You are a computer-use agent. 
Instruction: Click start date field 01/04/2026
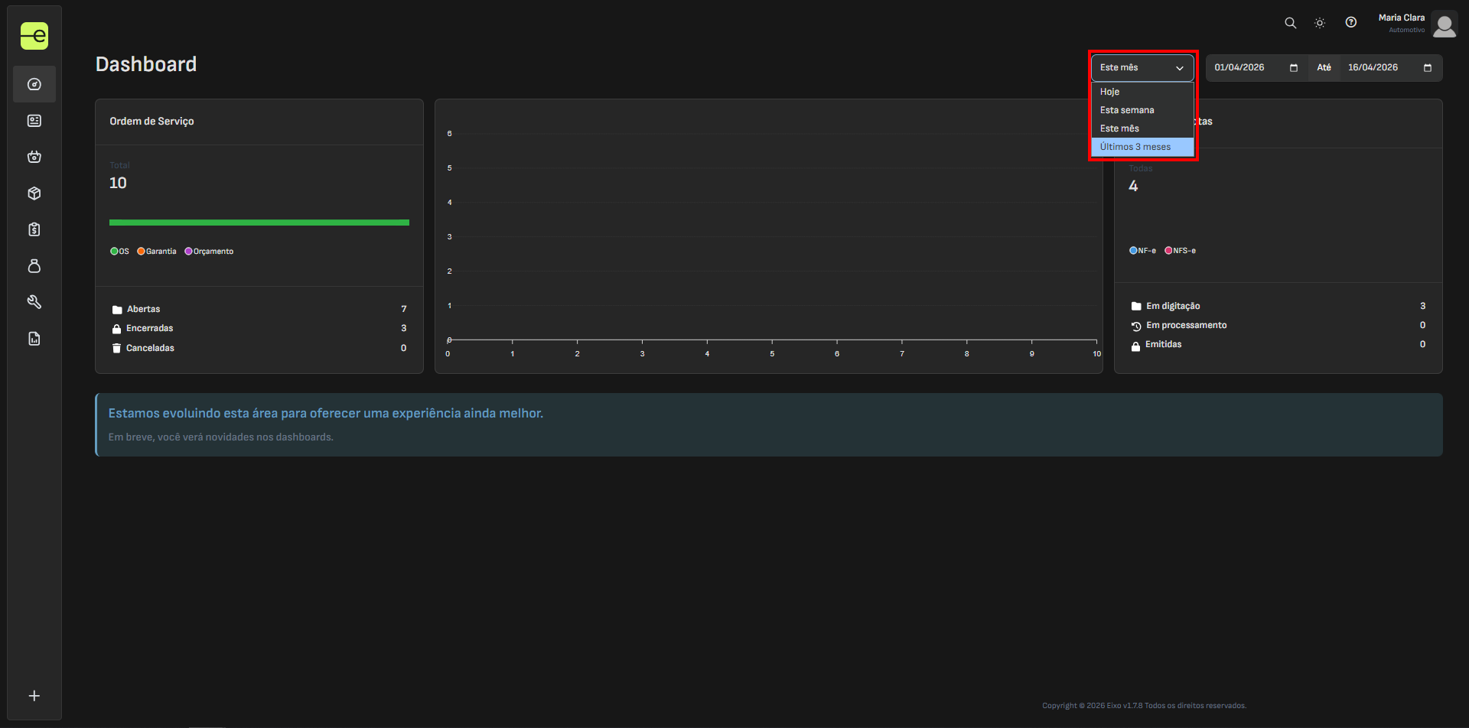[x=1256, y=68]
